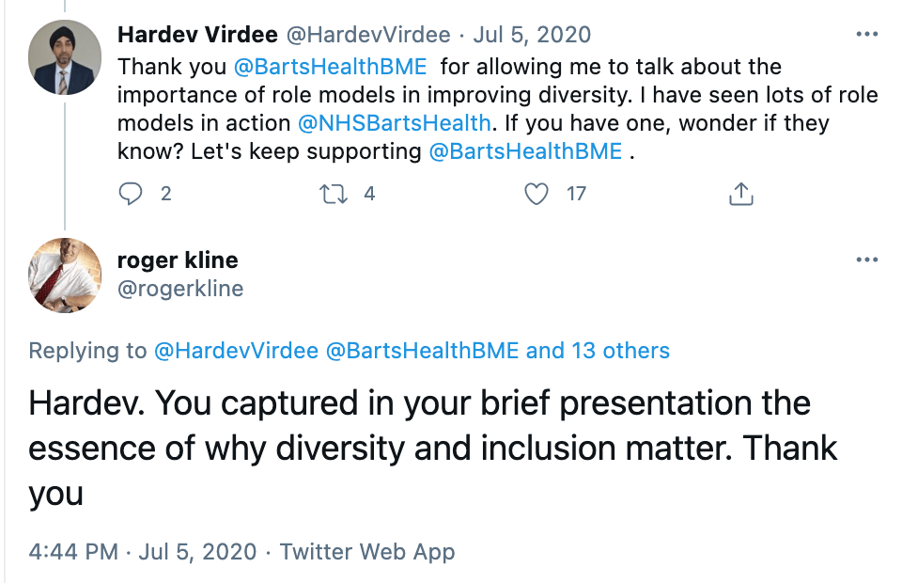Screen dimensions: 902x583
Task: Click the last @BartsHealthBME mention before the period
Action: [x=525, y=150]
